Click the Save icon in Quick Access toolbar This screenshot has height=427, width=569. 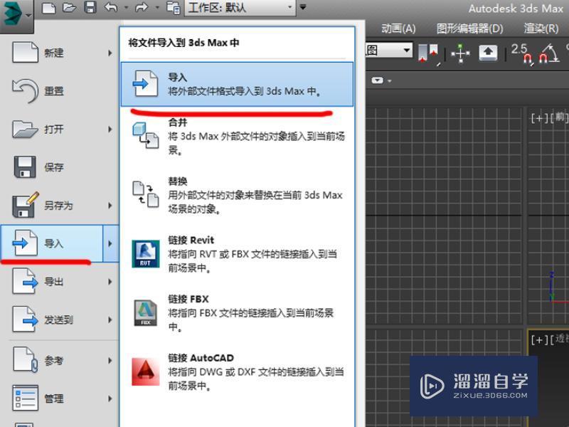point(89,9)
